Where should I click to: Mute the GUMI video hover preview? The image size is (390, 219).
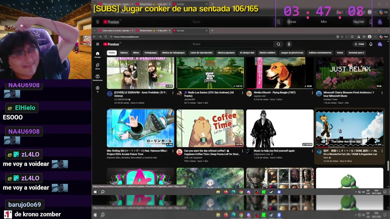click(x=379, y=114)
